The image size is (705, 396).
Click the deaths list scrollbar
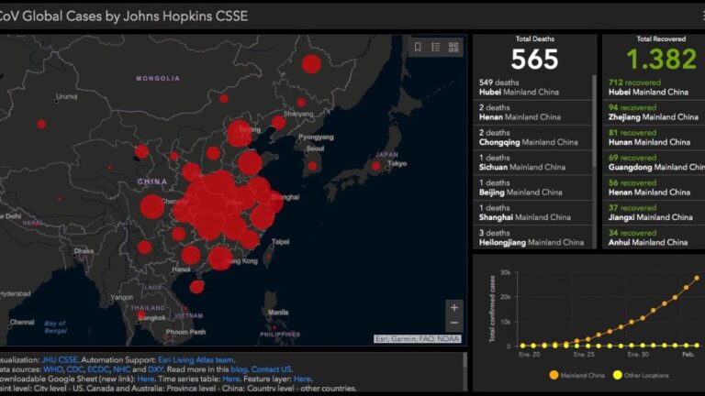click(x=595, y=137)
